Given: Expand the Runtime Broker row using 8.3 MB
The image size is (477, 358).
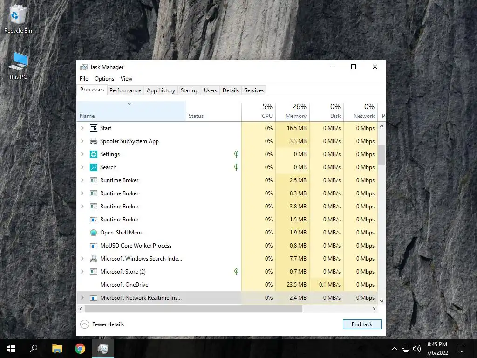Looking at the screenshot, I should [82, 193].
